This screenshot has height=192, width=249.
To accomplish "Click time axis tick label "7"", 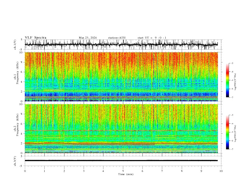I will (162, 171).
